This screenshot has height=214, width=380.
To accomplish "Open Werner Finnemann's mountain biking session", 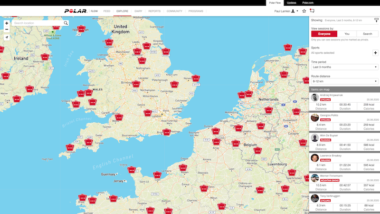I will tap(345, 182).
